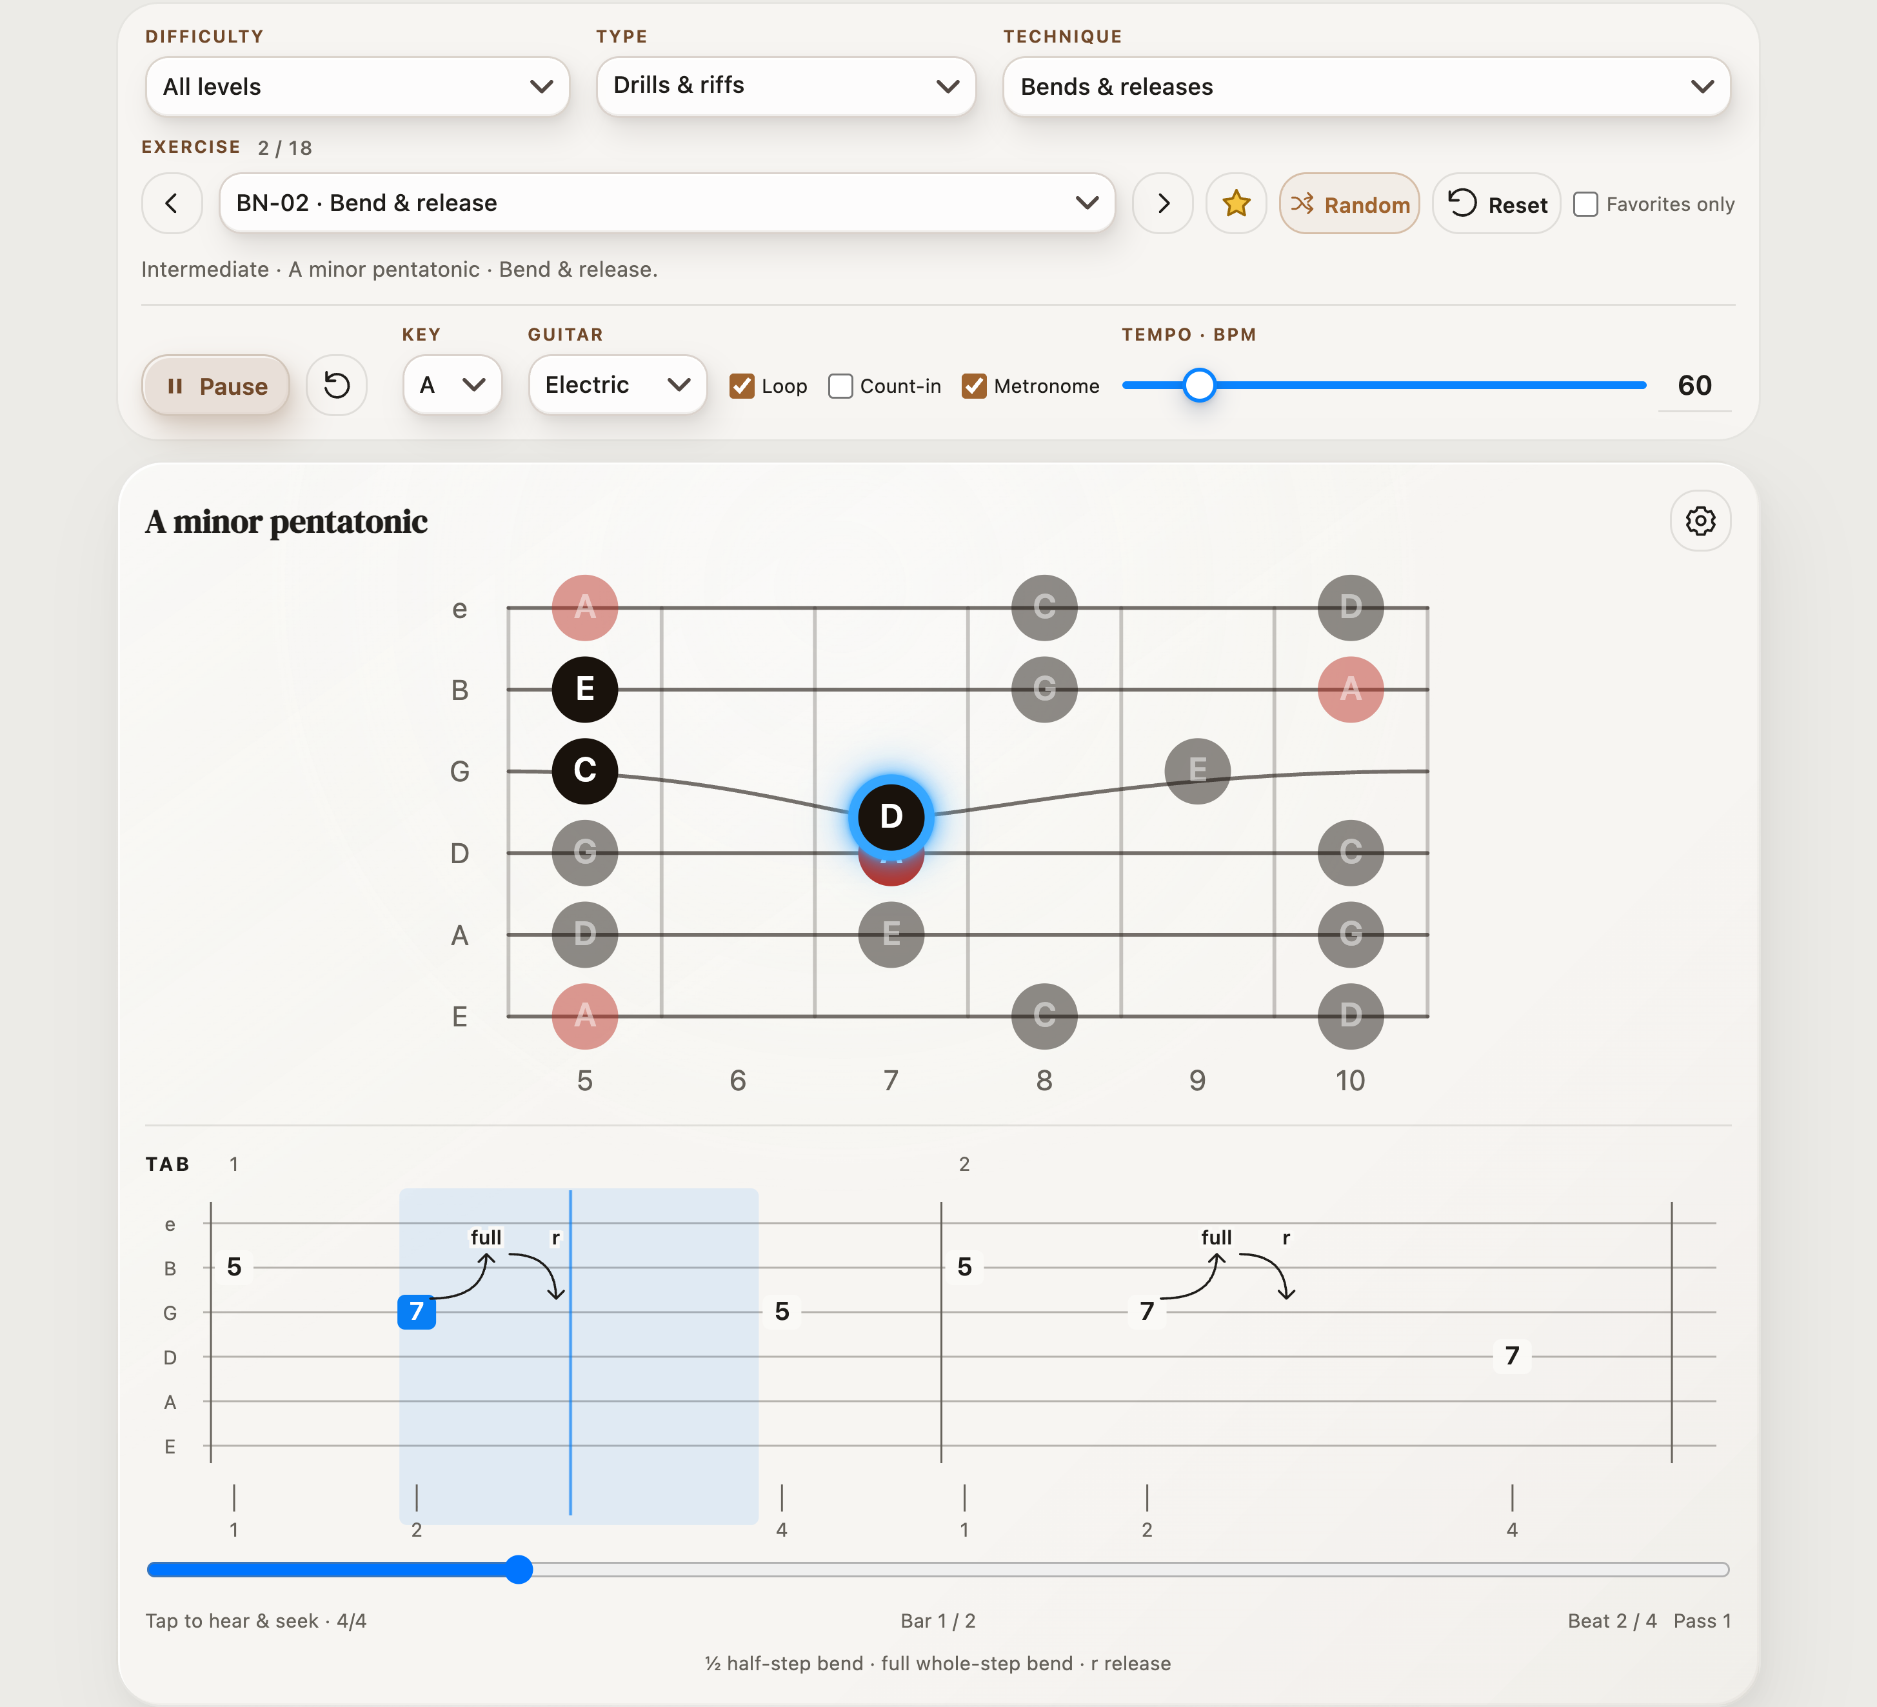Toggle the favorite star icon

[1235, 203]
